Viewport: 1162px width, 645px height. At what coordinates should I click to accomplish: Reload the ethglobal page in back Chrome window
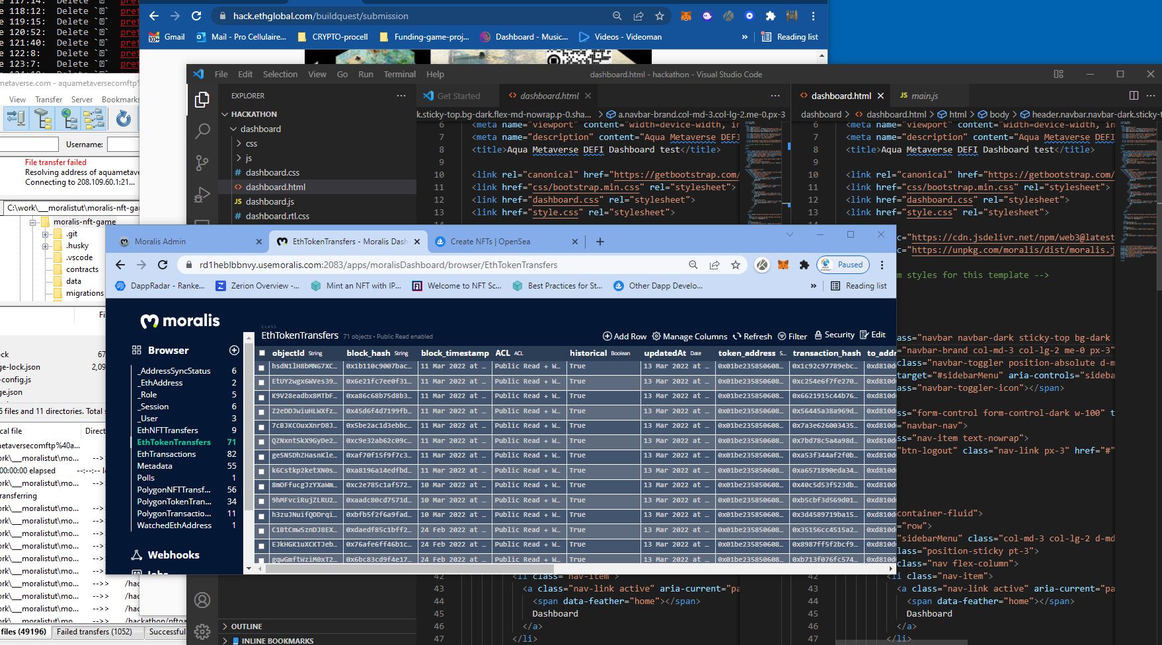pos(196,16)
